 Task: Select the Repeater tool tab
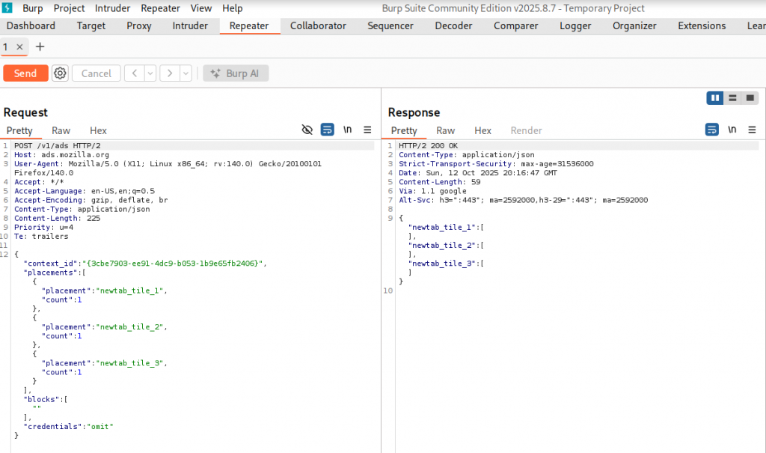click(249, 26)
